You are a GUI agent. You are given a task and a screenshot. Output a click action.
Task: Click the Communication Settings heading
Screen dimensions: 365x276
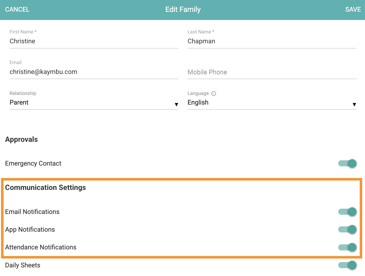coord(45,187)
